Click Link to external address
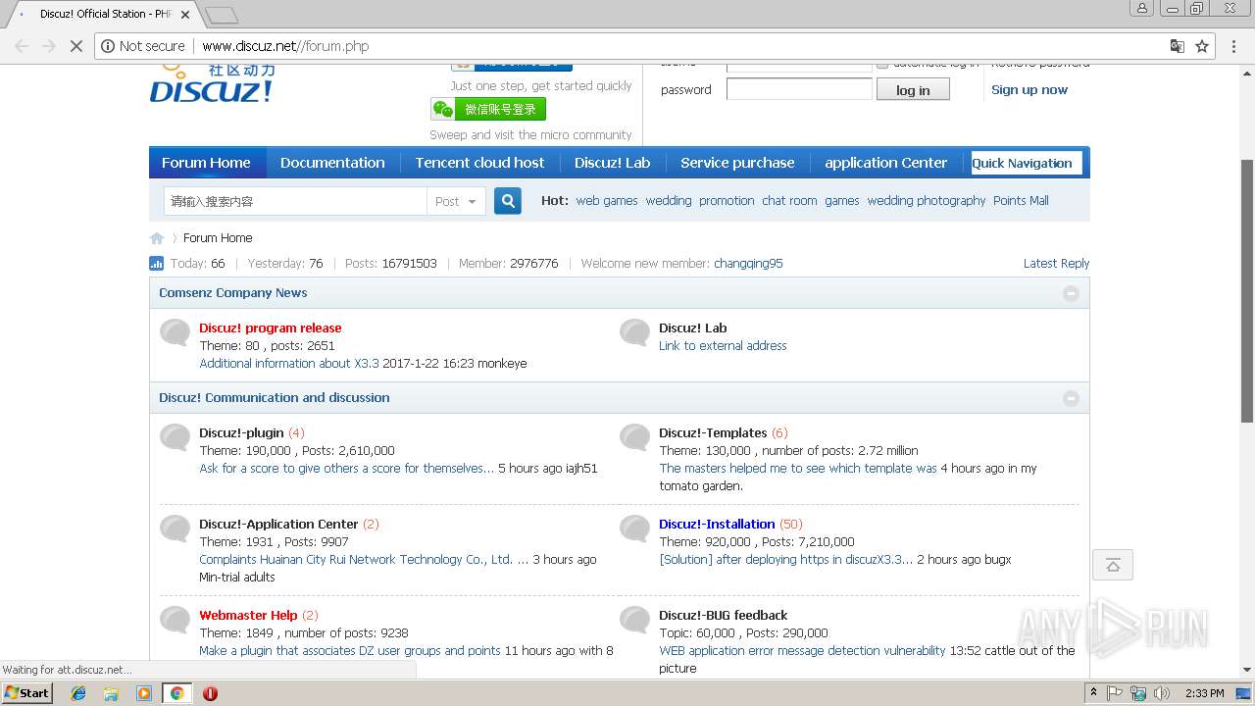The height and width of the screenshot is (706, 1255). [723, 345]
